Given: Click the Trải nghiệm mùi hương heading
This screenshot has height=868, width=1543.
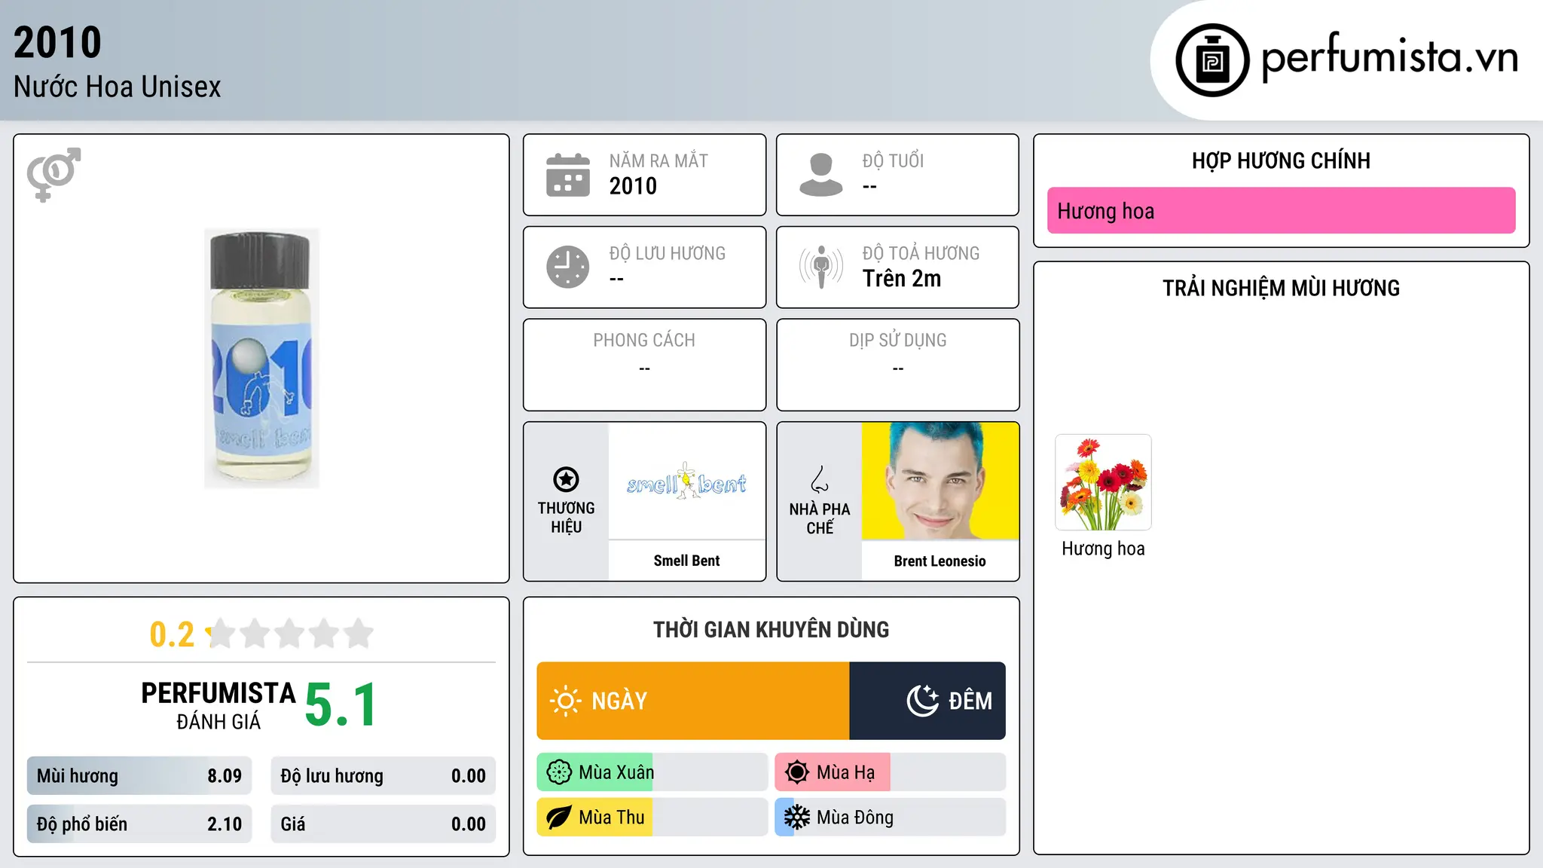Looking at the screenshot, I should 1281,288.
